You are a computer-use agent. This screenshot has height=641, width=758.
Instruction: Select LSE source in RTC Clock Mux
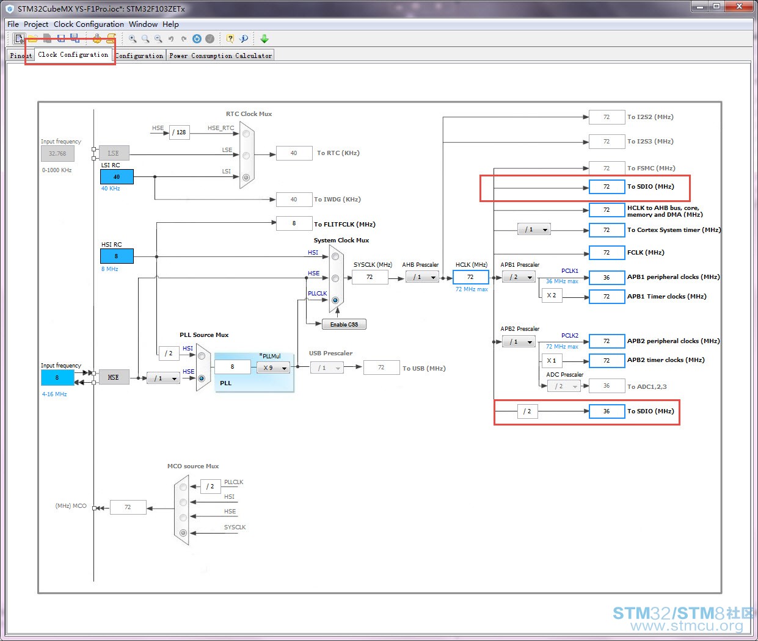246,156
